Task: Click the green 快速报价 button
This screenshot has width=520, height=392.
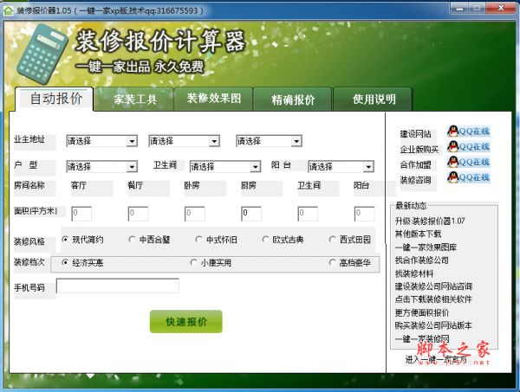Action: 185,322
